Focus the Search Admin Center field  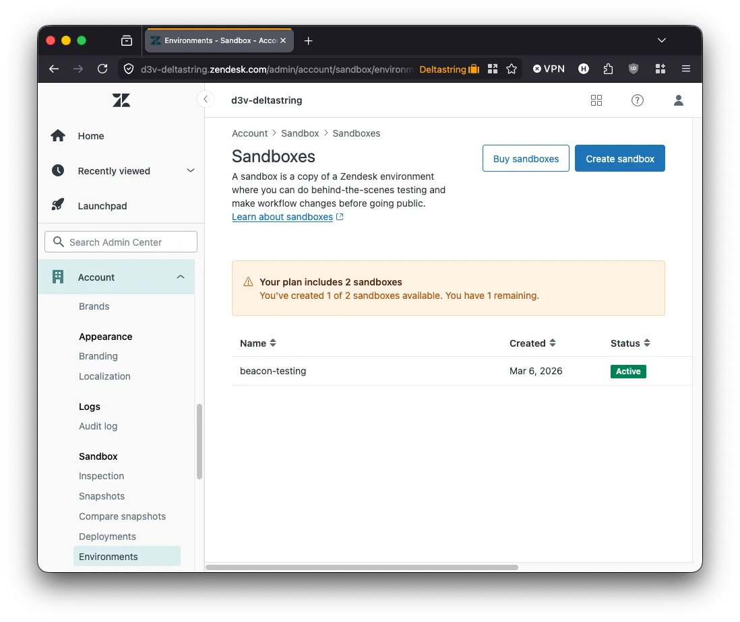[121, 242]
